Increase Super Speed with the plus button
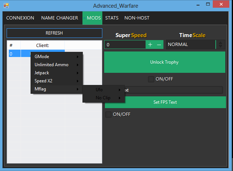 150,44
